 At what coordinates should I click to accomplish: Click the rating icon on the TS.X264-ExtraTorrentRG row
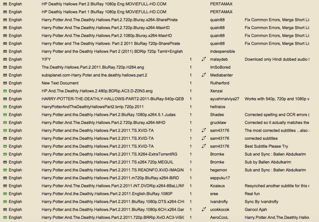click(x=5, y=154)
